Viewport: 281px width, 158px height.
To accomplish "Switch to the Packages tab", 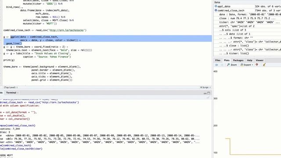I will (x=238, y=61).
